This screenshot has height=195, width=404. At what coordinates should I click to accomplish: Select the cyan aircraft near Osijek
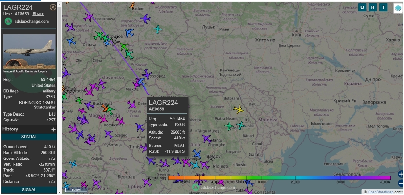(x=73, y=164)
